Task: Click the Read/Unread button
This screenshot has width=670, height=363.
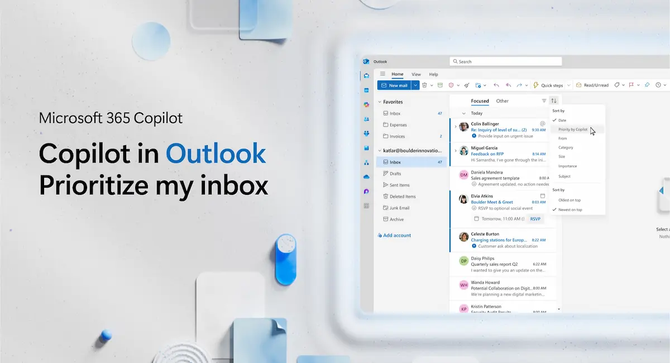Action: click(592, 85)
